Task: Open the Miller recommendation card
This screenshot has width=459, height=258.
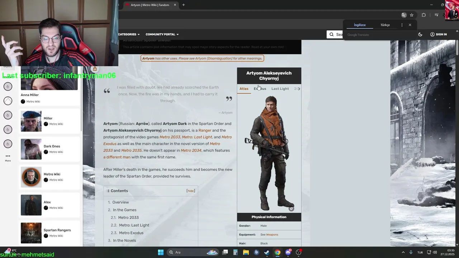Action: pos(49,121)
